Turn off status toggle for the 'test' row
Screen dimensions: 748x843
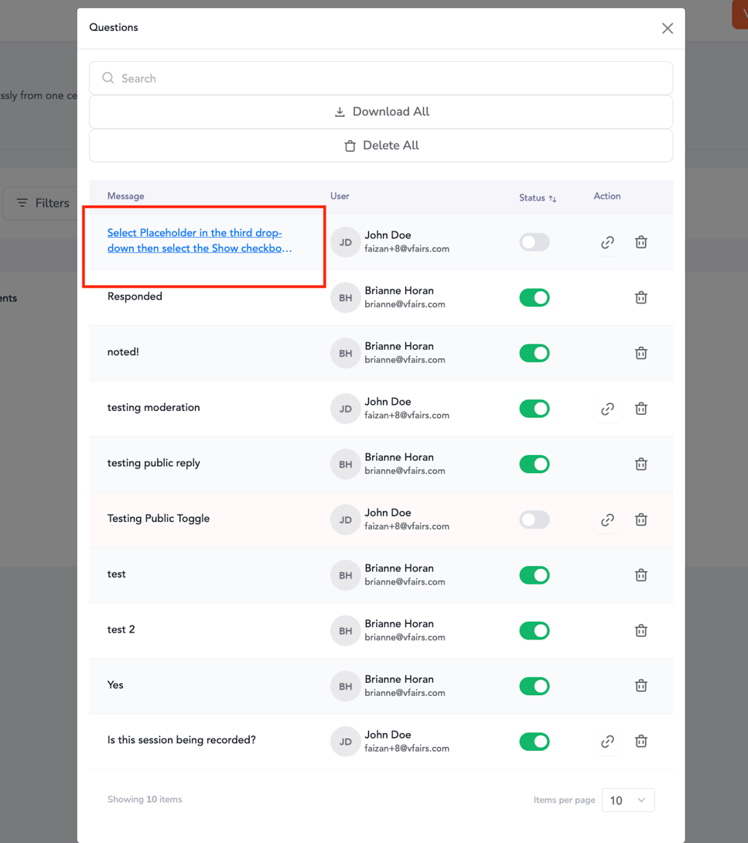pos(535,575)
